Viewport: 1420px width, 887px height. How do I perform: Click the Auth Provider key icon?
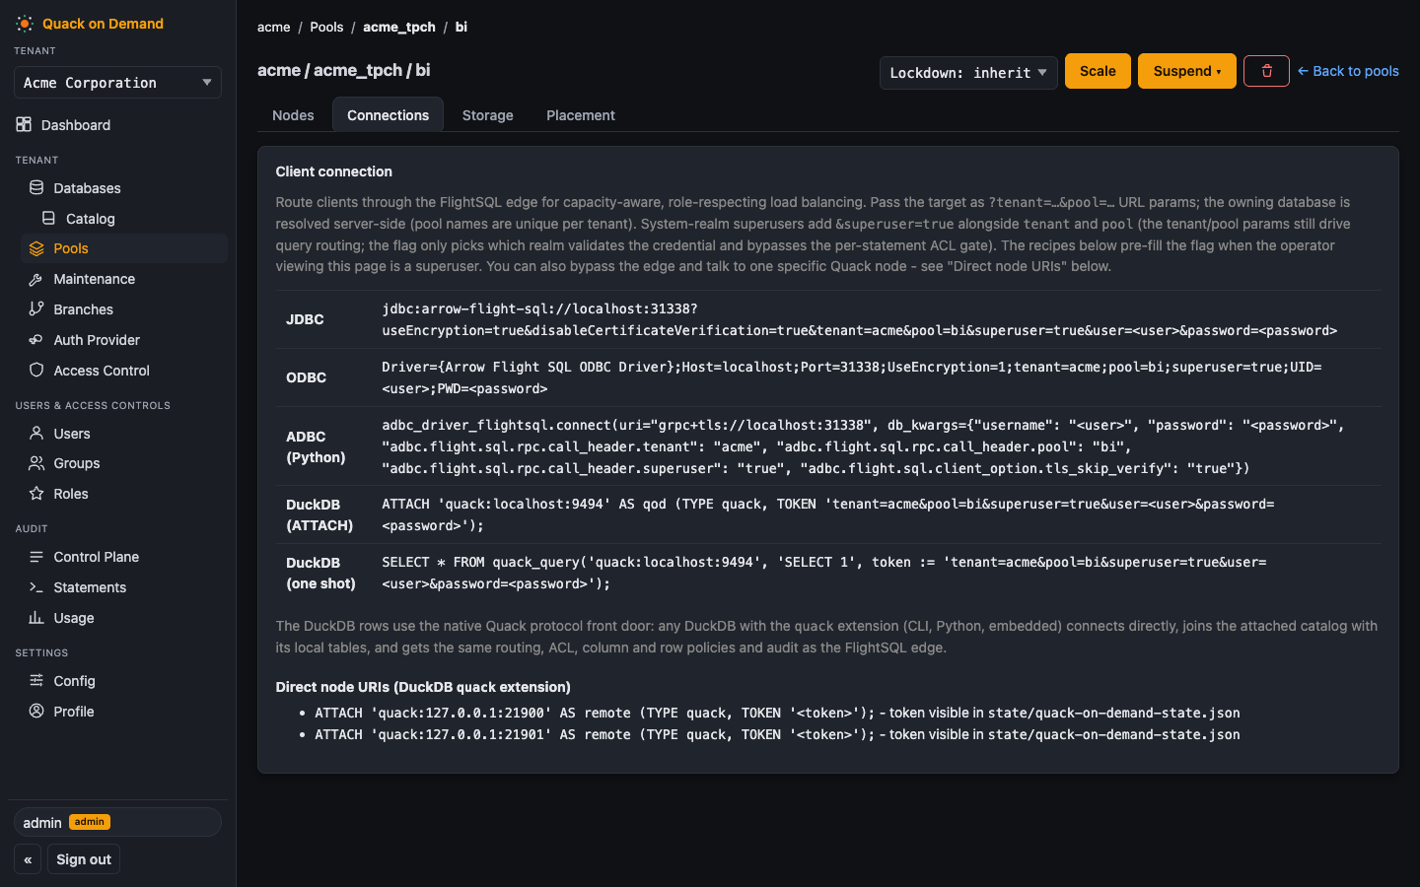pyautogui.click(x=36, y=340)
